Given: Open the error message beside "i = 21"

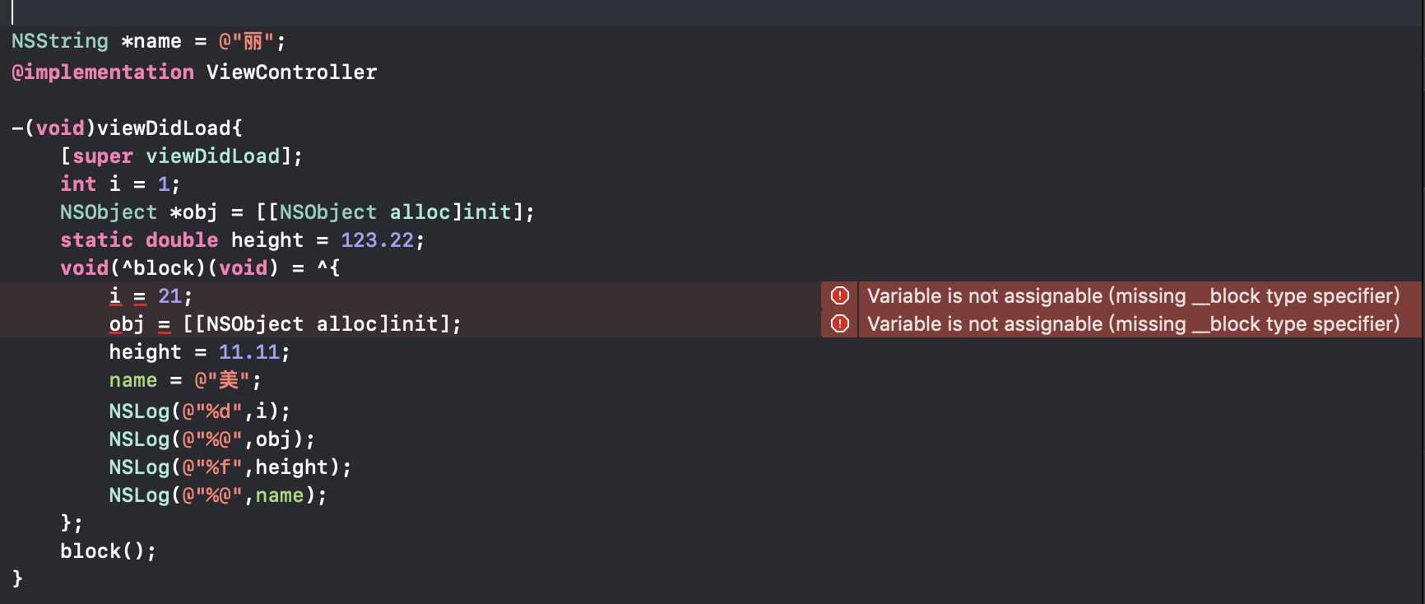Looking at the screenshot, I should tap(1133, 296).
